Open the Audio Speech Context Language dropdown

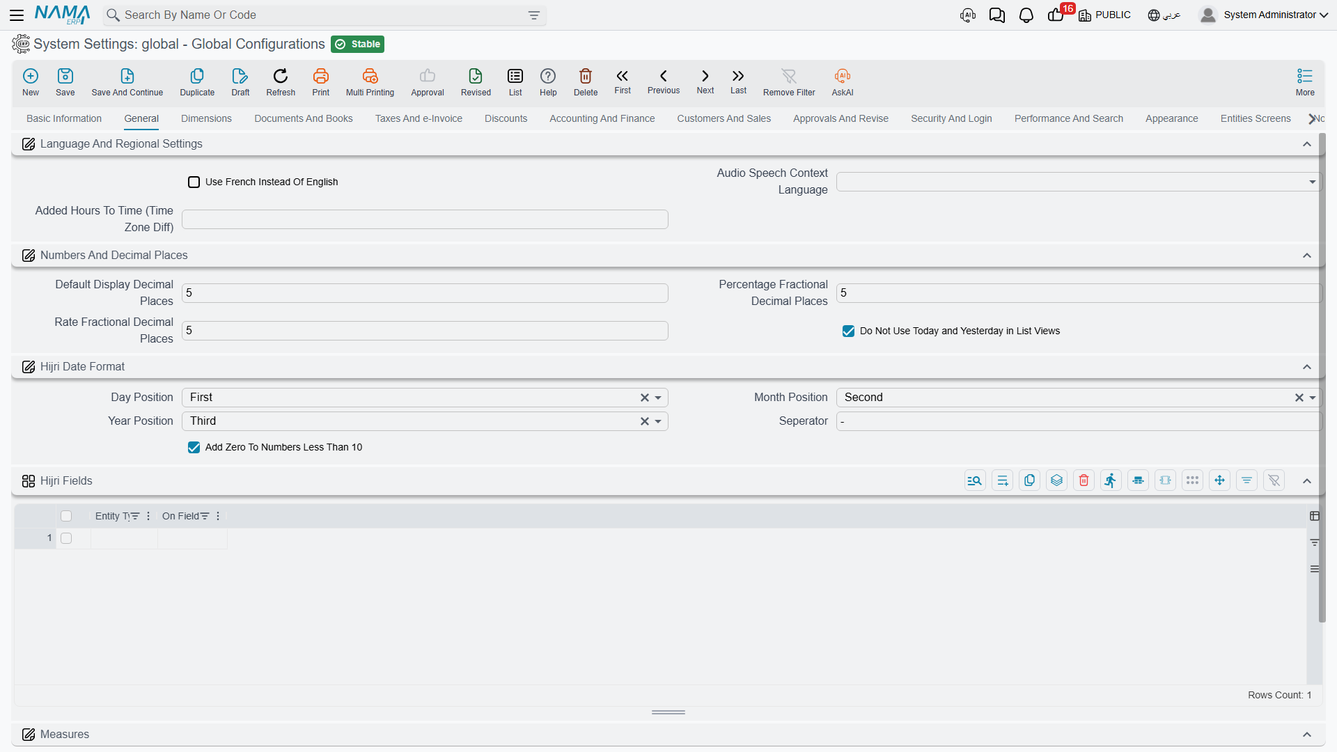pos(1312,182)
